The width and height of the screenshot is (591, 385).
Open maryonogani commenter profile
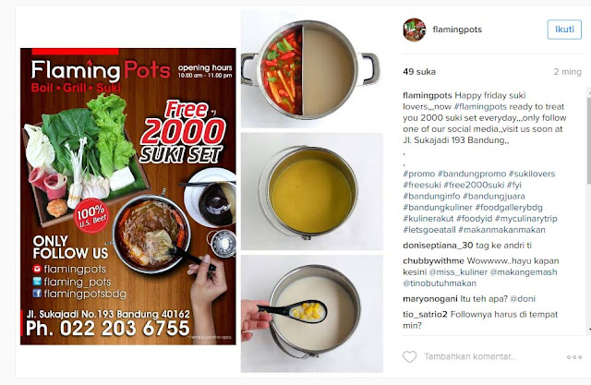pos(430,299)
